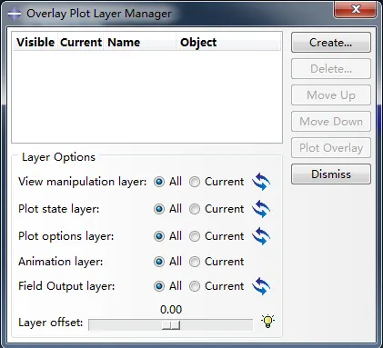Click the Visible column header
The width and height of the screenshot is (383, 348).
pyautogui.click(x=35, y=43)
